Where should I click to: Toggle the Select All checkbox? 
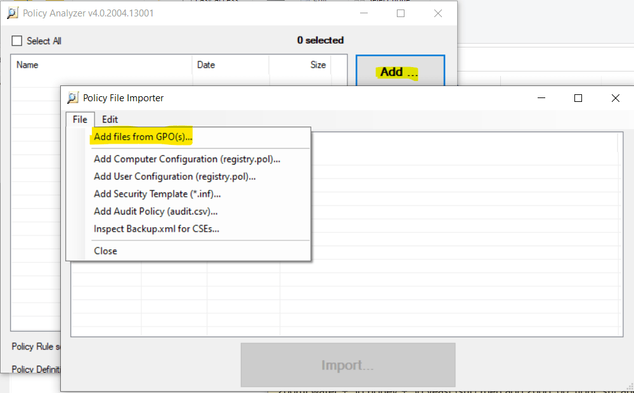click(x=17, y=41)
